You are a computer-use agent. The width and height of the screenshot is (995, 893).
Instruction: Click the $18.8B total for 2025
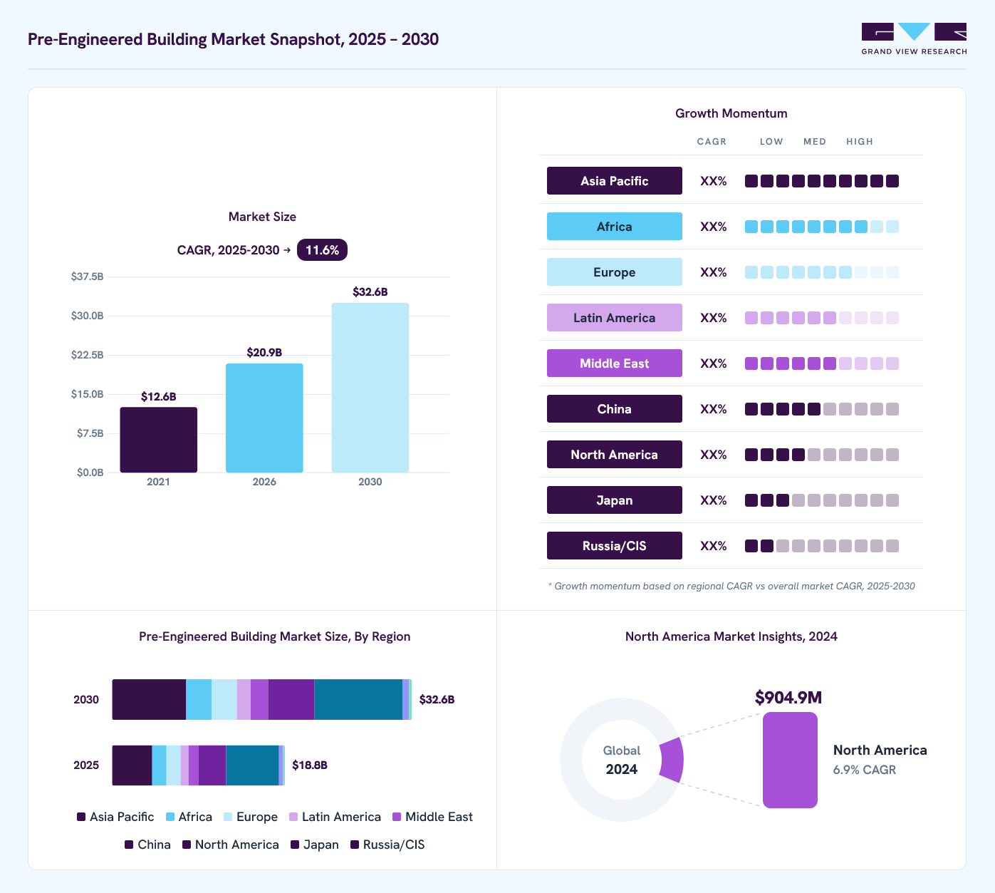point(310,765)
